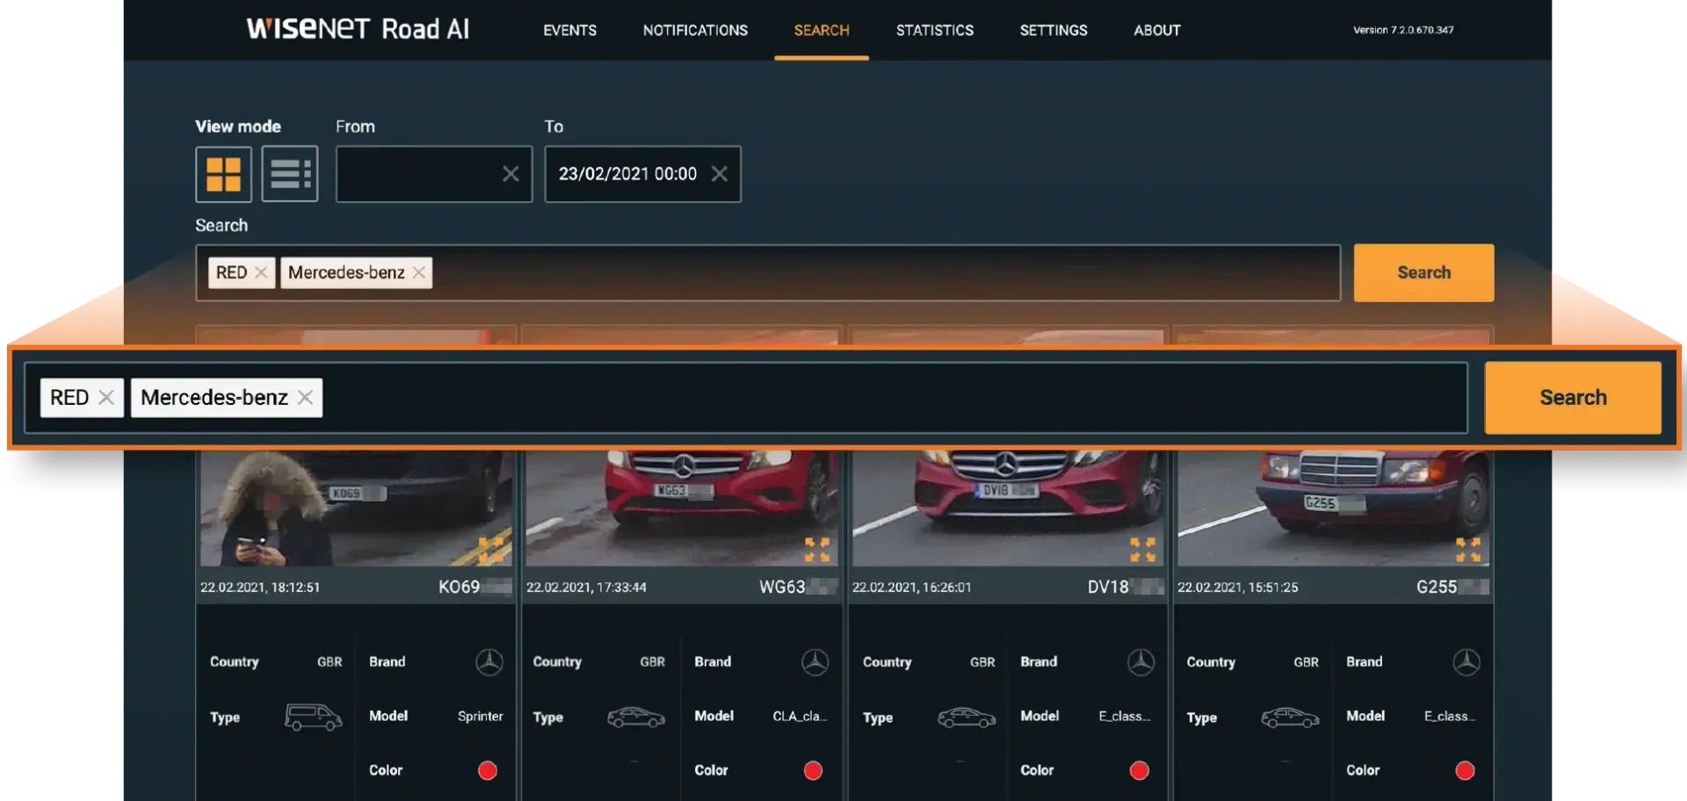Select the timestamp 22.02.2021, 15:51:25
This screenshot has height=801, width=1687.
[x=1237, y=587]
